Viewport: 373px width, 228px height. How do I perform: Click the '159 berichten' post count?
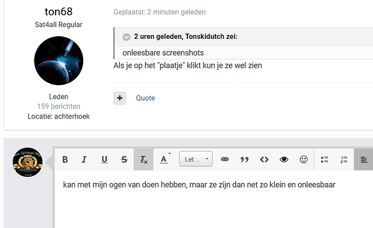point(58,106)
